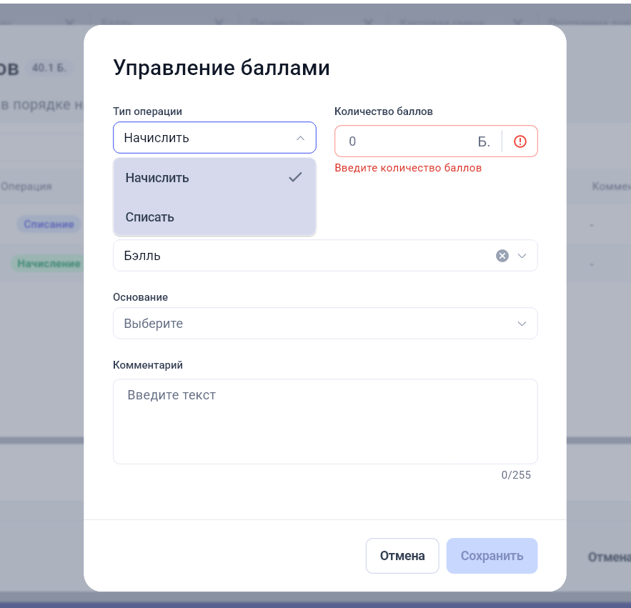Choose the Списать option in the list
Image resolution: width=631 pixels, height=608 pixels.
click(214, 217)
